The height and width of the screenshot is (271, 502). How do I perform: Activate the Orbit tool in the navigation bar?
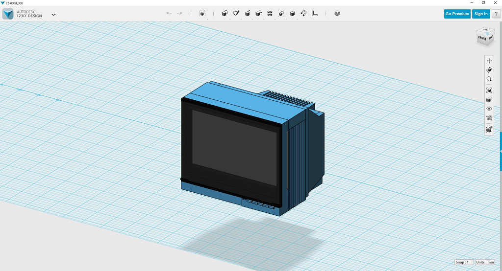coord(489,70)
